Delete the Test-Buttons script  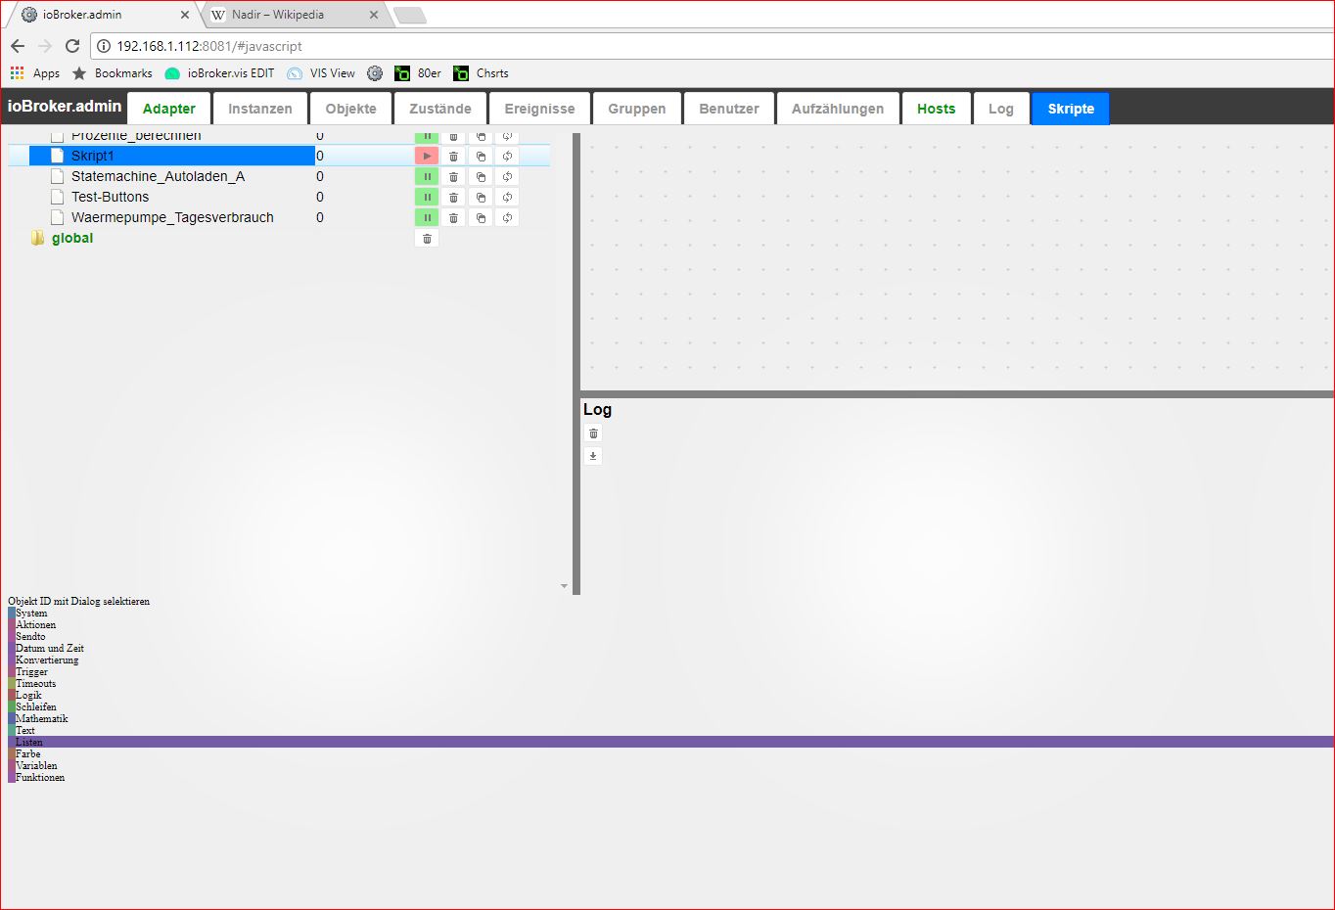point(453,197)
